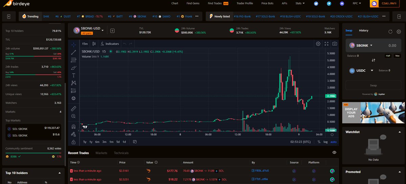Open chart settings gear in chart toolbar
This screenshot has width=406, height=184.
[318, 44]
